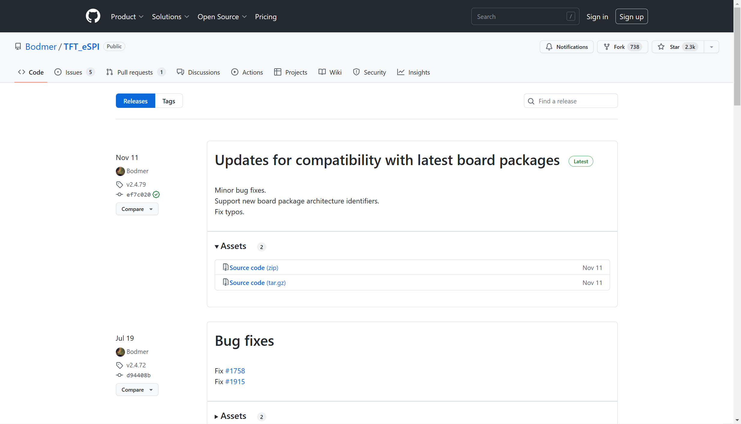Expand the Solutions menu

(x=170, y=17)
